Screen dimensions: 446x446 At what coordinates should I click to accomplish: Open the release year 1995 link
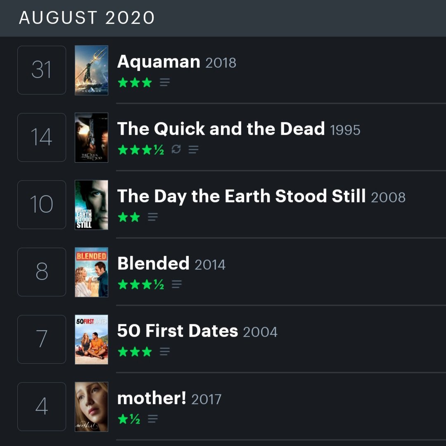(x=345, y=130)
